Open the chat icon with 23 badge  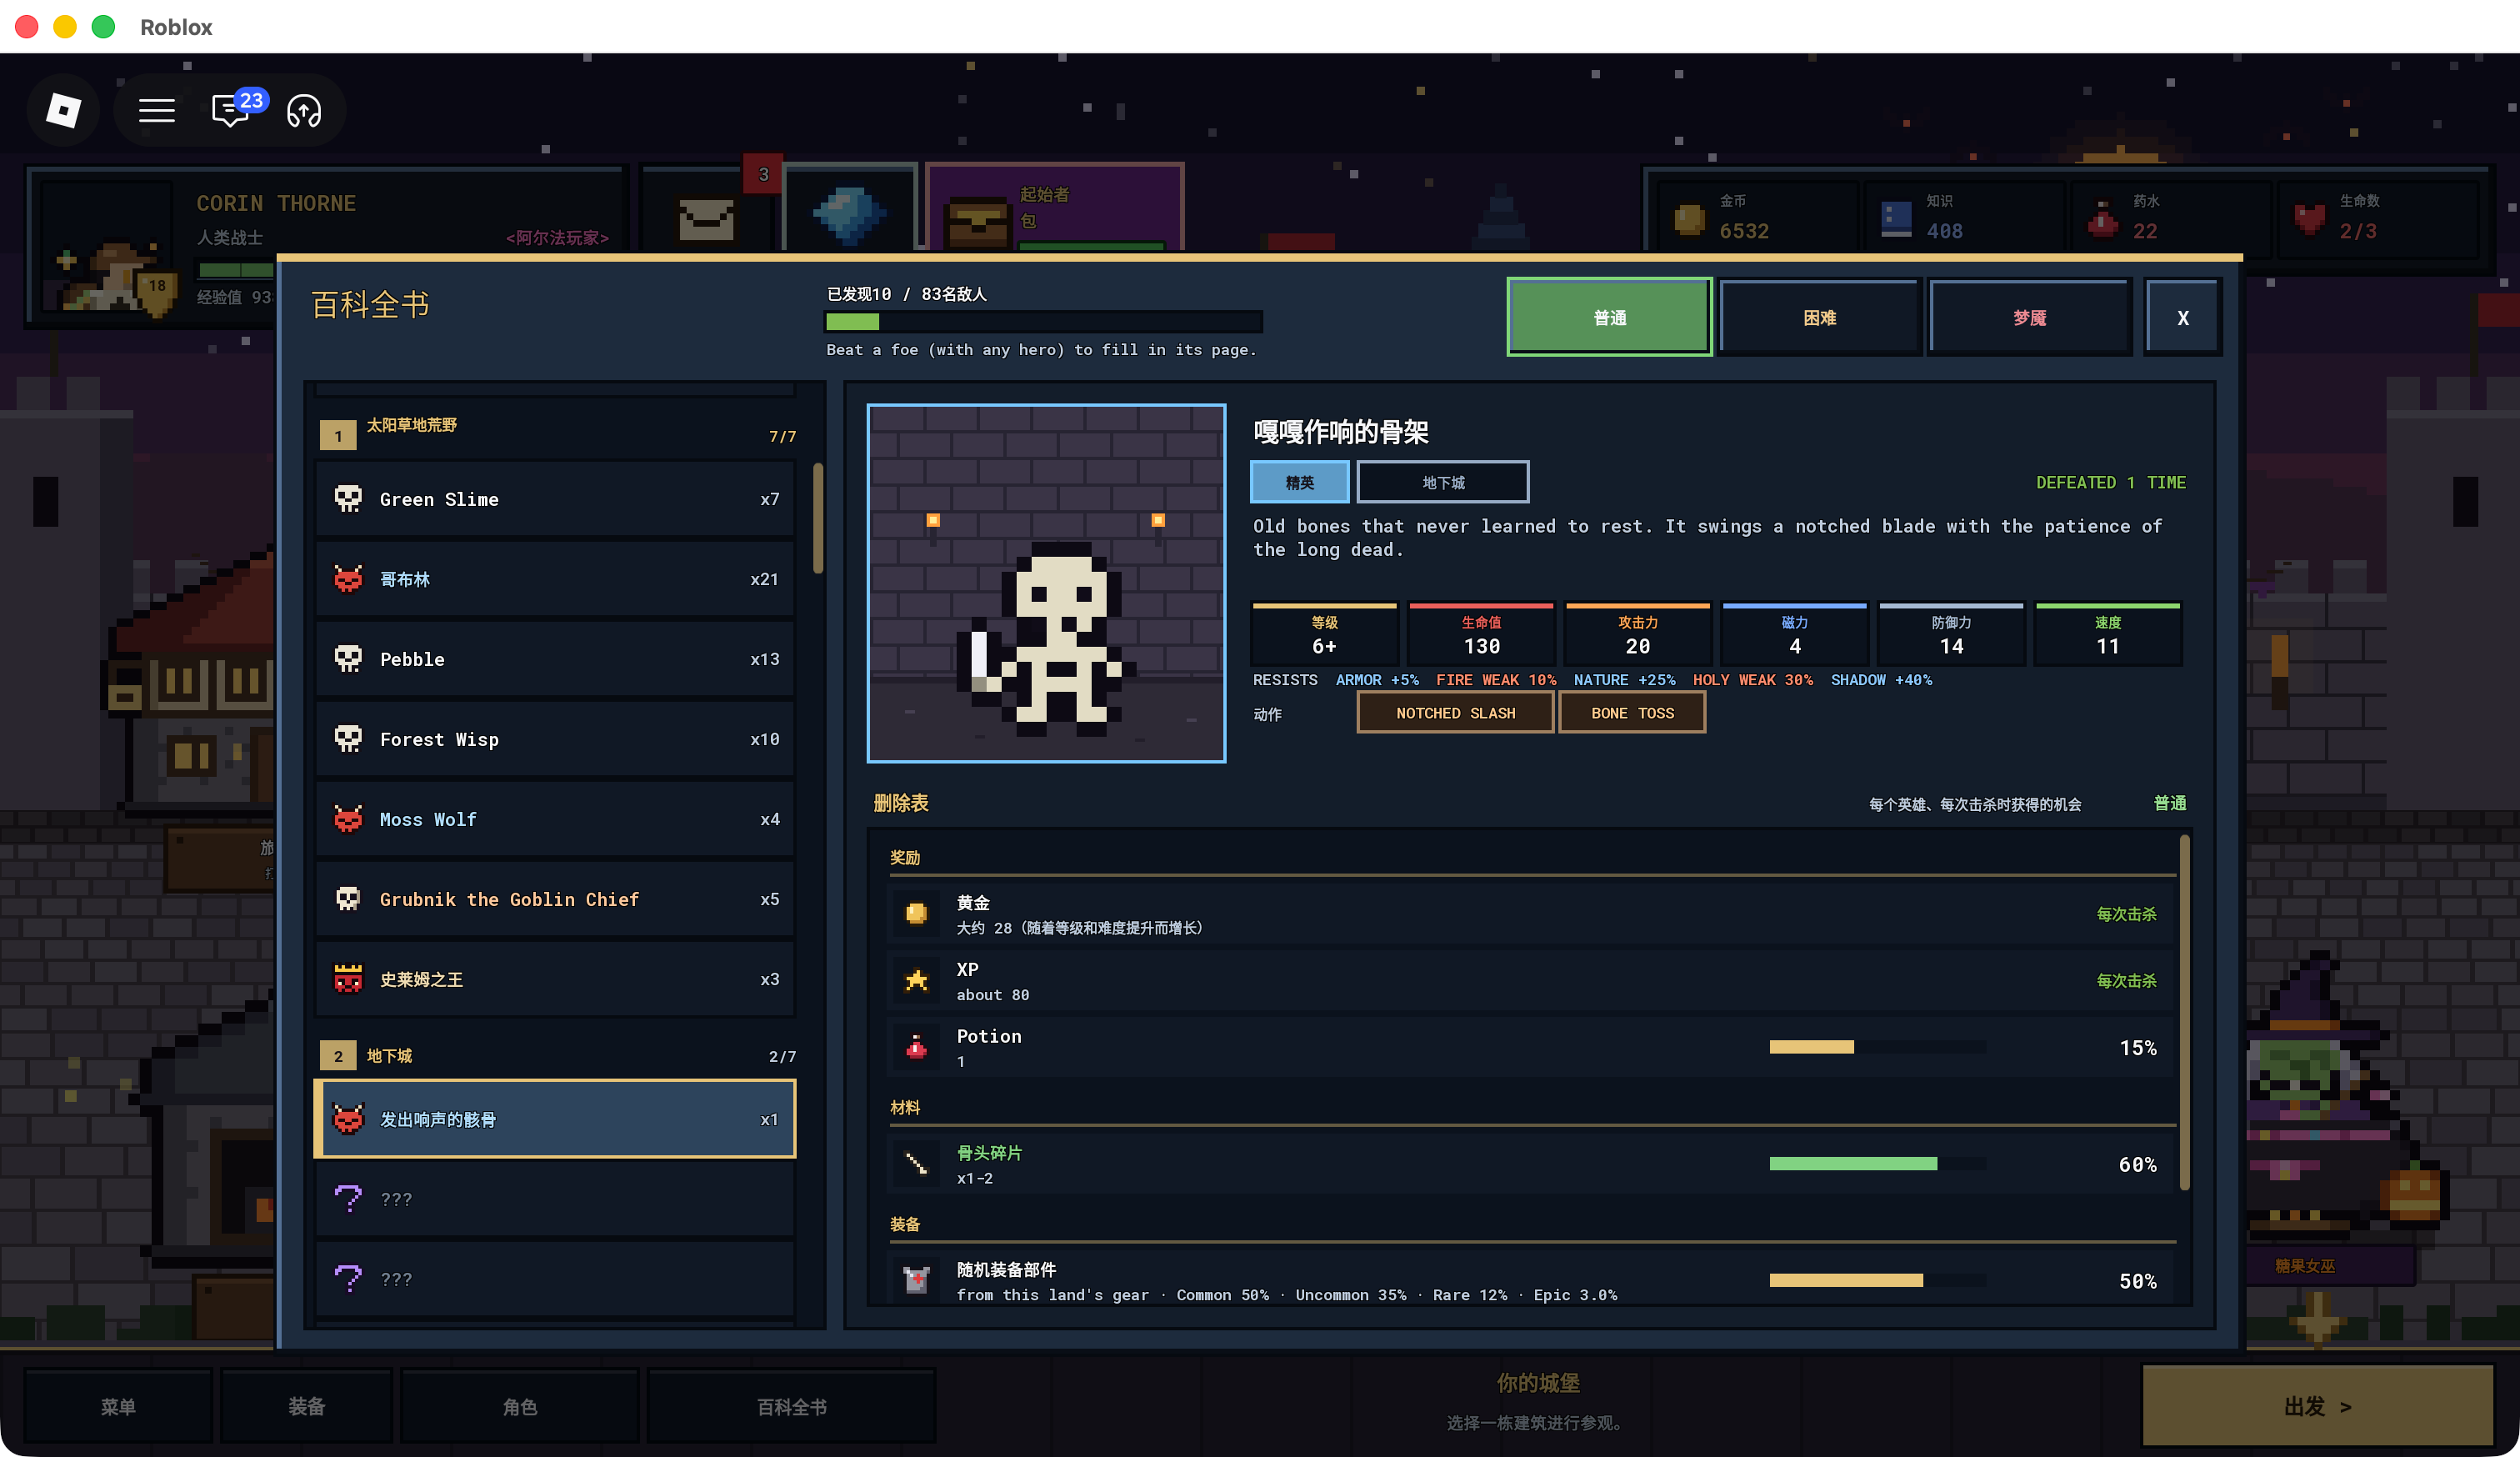(230, 110)
